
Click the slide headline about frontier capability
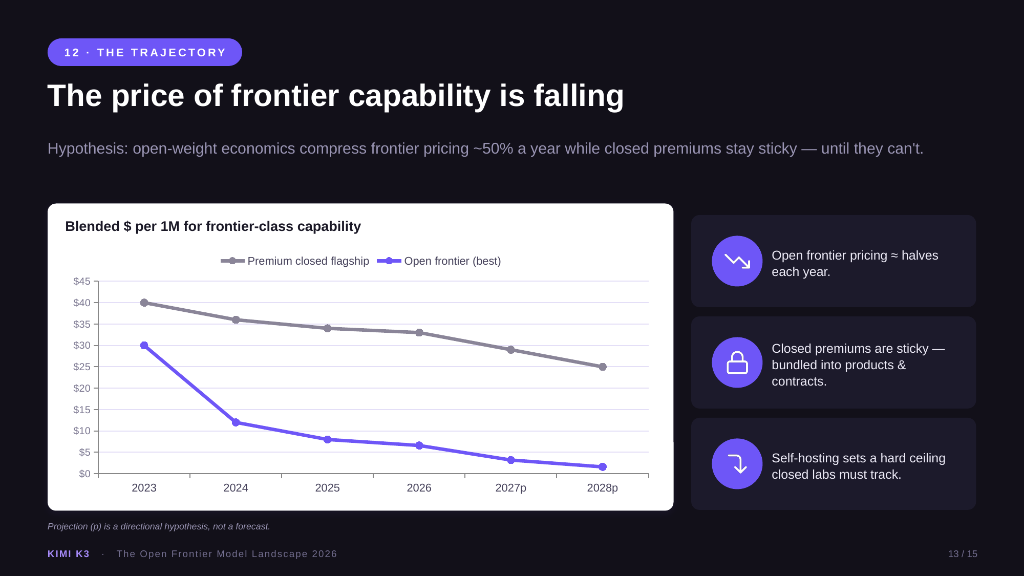coord(336,96)
